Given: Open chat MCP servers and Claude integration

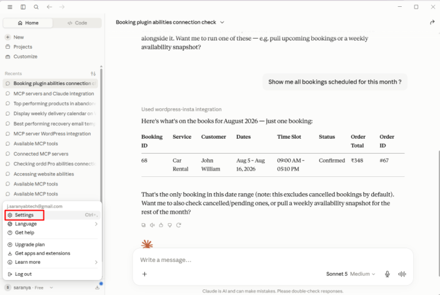Looking at the screenshot, I should click(51, 94).
